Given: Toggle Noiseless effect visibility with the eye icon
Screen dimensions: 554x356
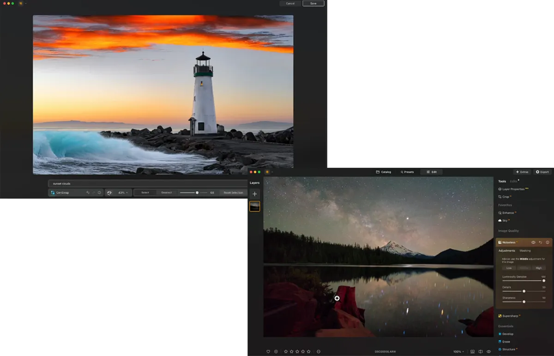Looking at the screenshot, I should 533,242.
